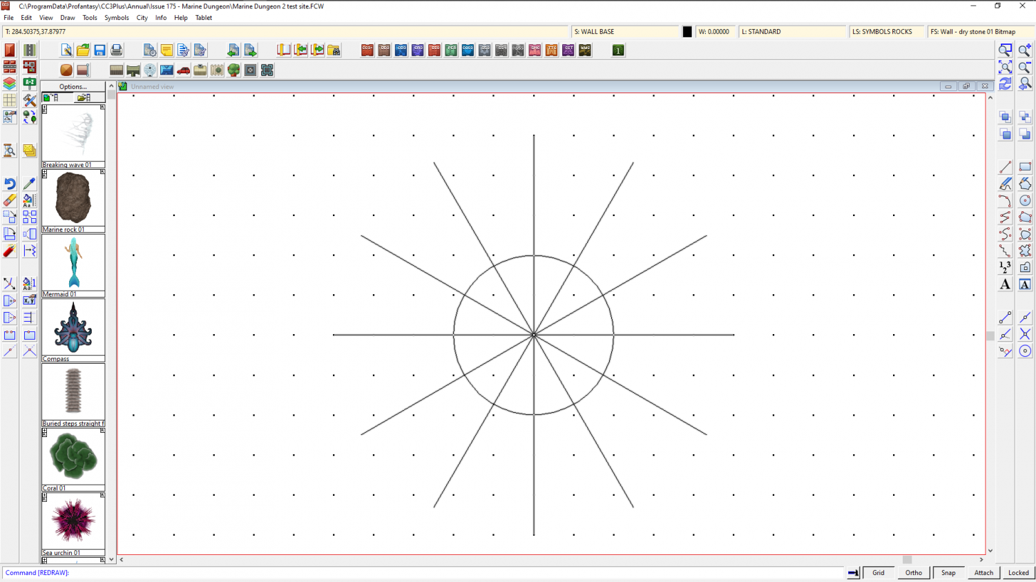Image resolution: width=1036 pixels, height=582 pixels.
Task: Click the symbol catalog Options... button
Action: click(x=73, y=87)
